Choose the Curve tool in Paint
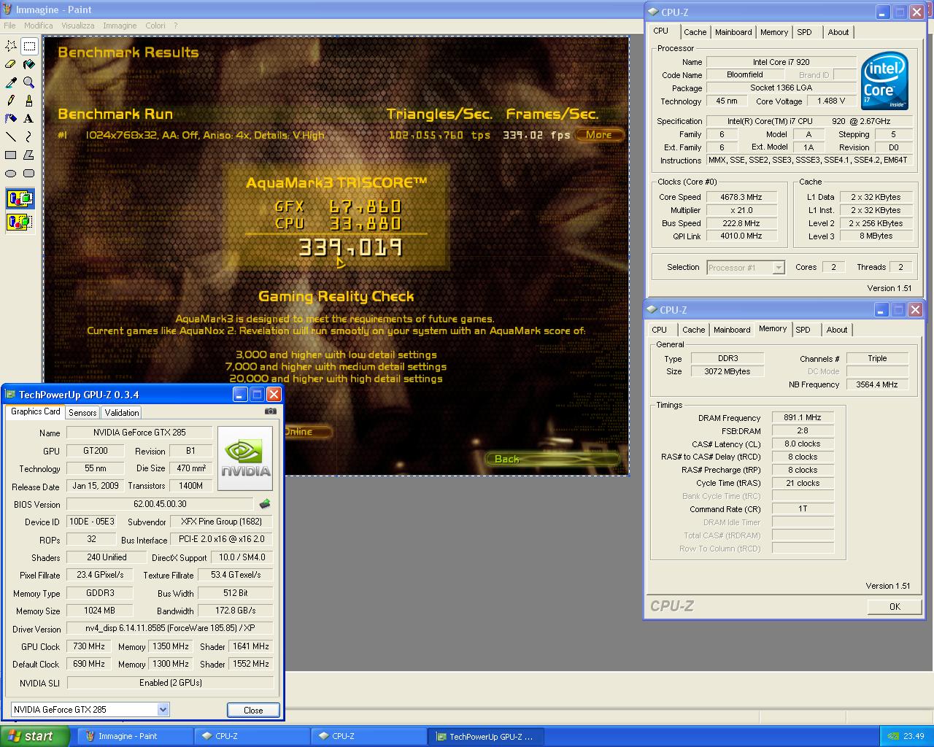This screenshot has width=934, height=747. [29, 136]
